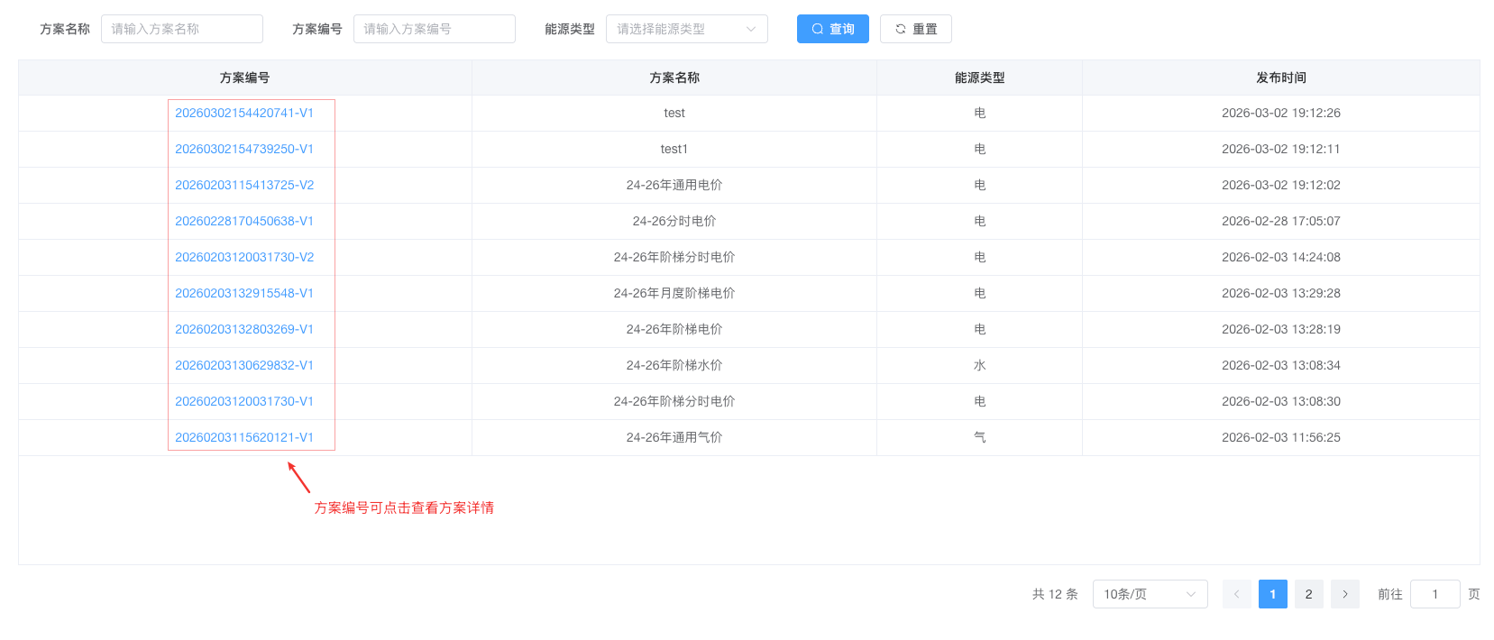Open plan 20260203120031730-V2 details
Image resolution: width=1494 pixels, height=640 pixels.
coord(244,257)
